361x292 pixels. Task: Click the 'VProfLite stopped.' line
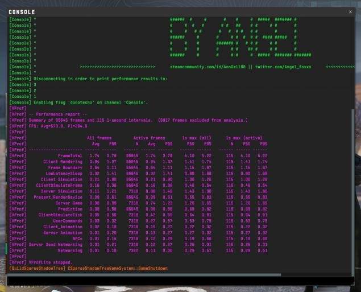click(x=51, y=262)
